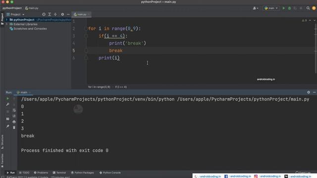Open the warnings indicator in editor
The width and height of the screenshot is (317, 178).
click(304, 20)
